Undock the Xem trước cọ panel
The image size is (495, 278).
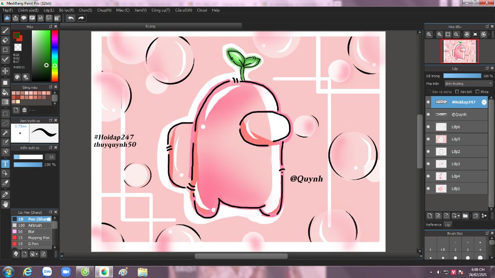click(50, 120)
